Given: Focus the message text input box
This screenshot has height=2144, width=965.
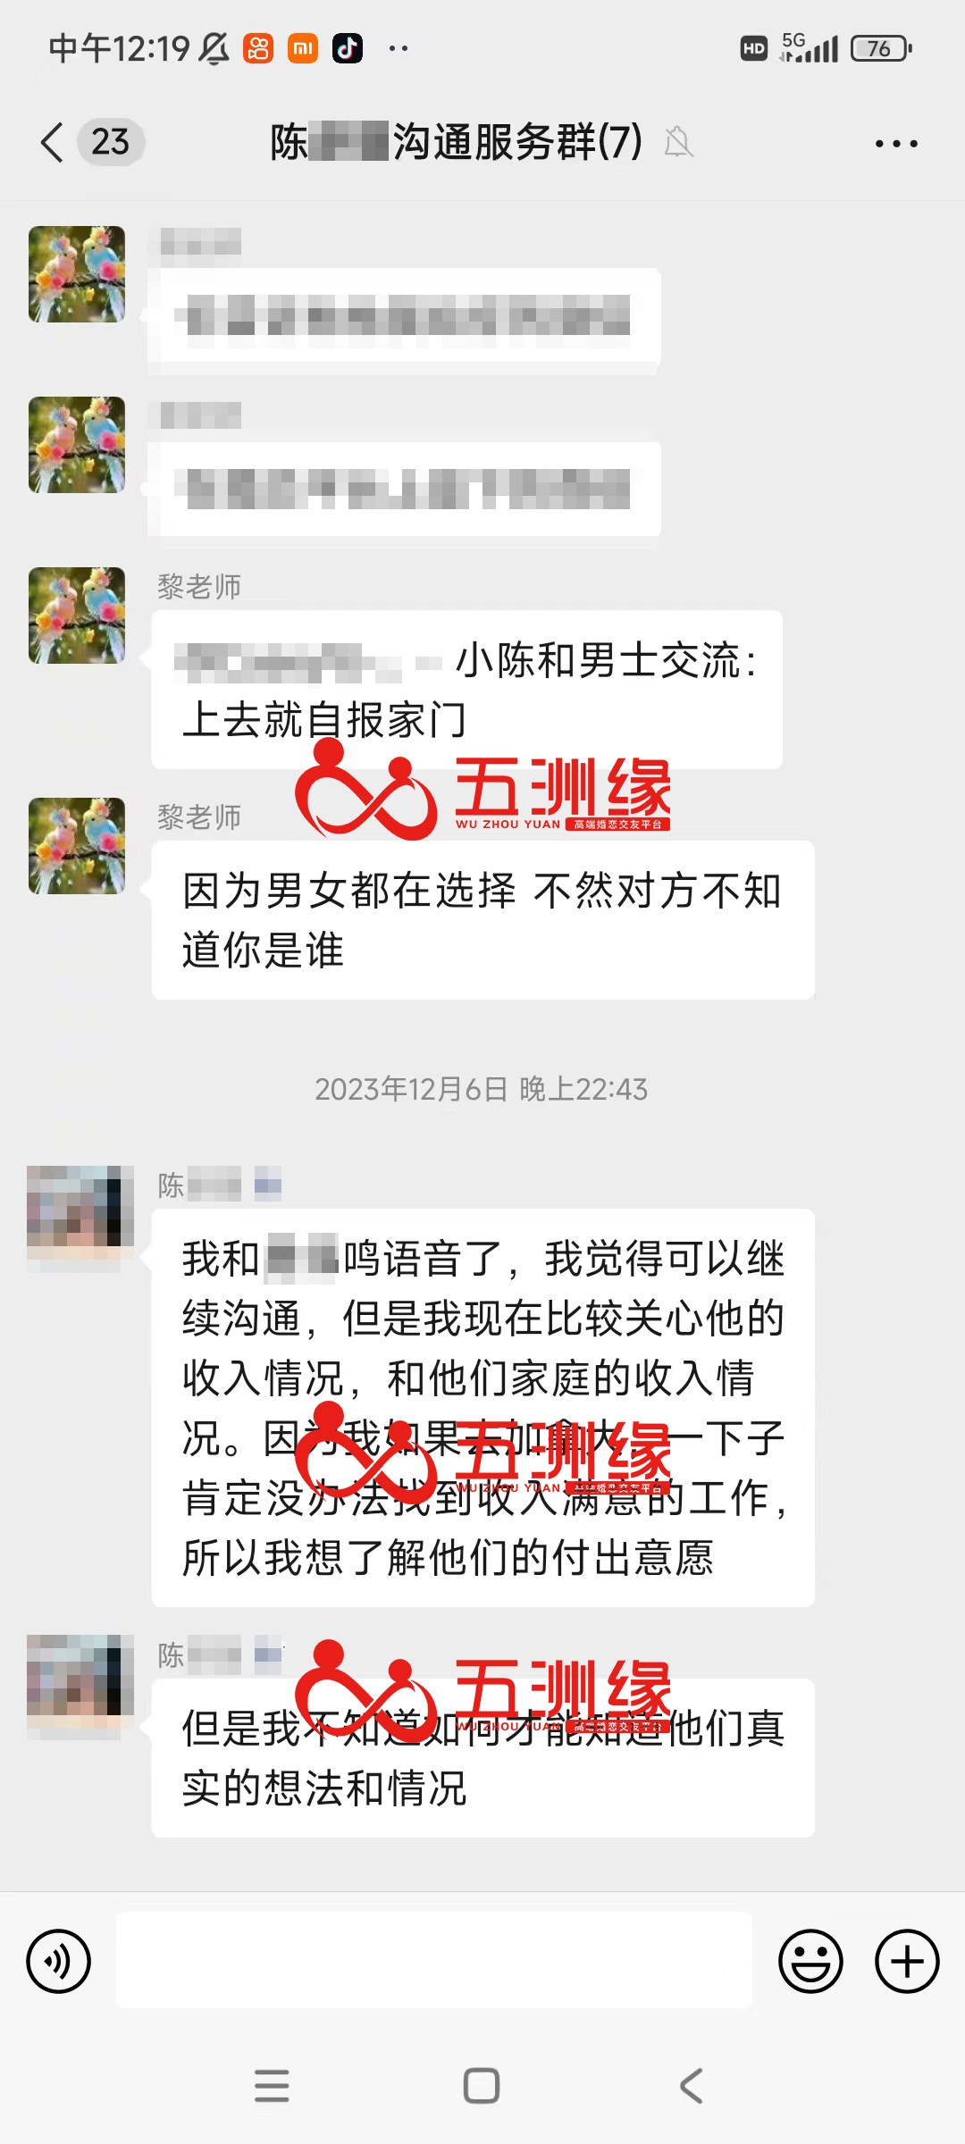Looking at the screenshot, I should coord(434,1961).
